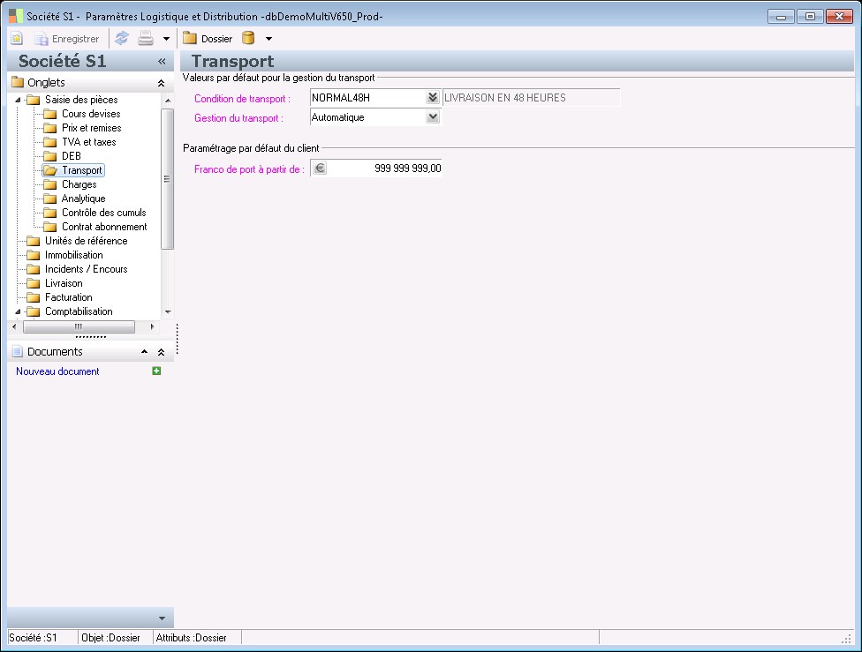Select the Comptabilisation folder
The image size is (862, 652).
(x=79, y=311)
